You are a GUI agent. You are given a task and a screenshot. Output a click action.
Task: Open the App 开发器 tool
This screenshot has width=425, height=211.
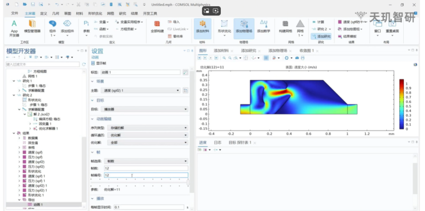[14, 28]
